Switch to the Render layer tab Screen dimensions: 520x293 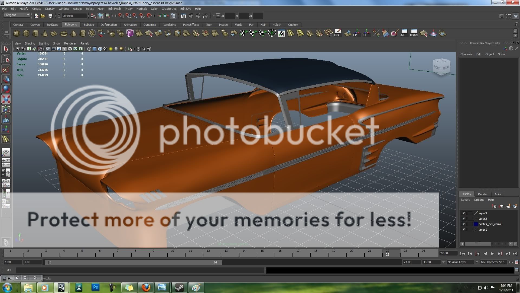(x=483, y=194)
